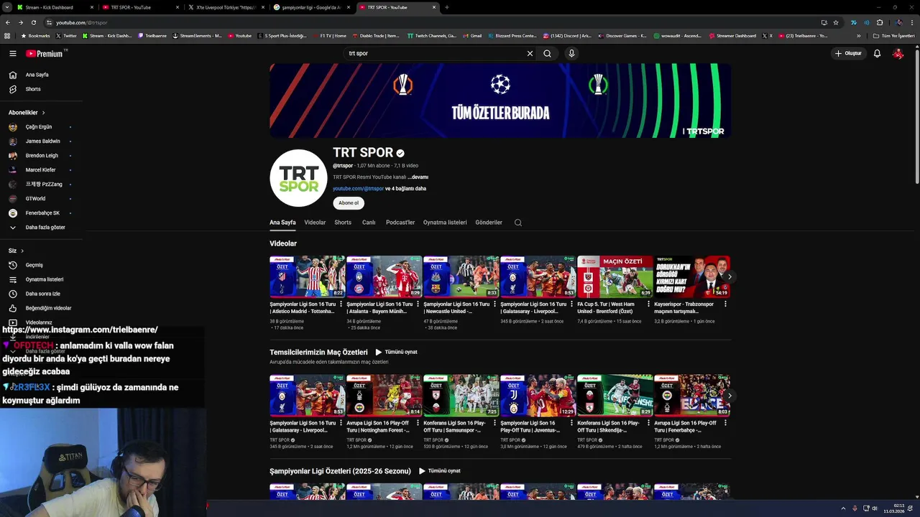Click the browser back arrow
Viewport: 920px width, 517px height.
[8, 22]
